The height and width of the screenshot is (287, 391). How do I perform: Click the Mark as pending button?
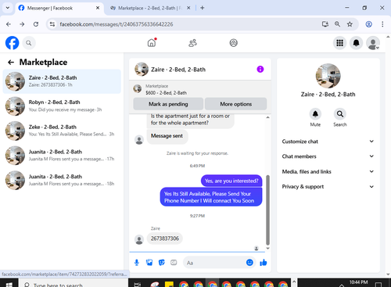[168, 104]
